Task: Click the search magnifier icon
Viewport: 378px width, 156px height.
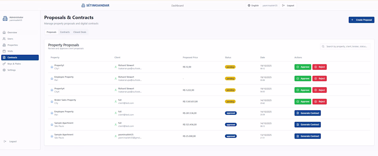Action: coord(323,46)
